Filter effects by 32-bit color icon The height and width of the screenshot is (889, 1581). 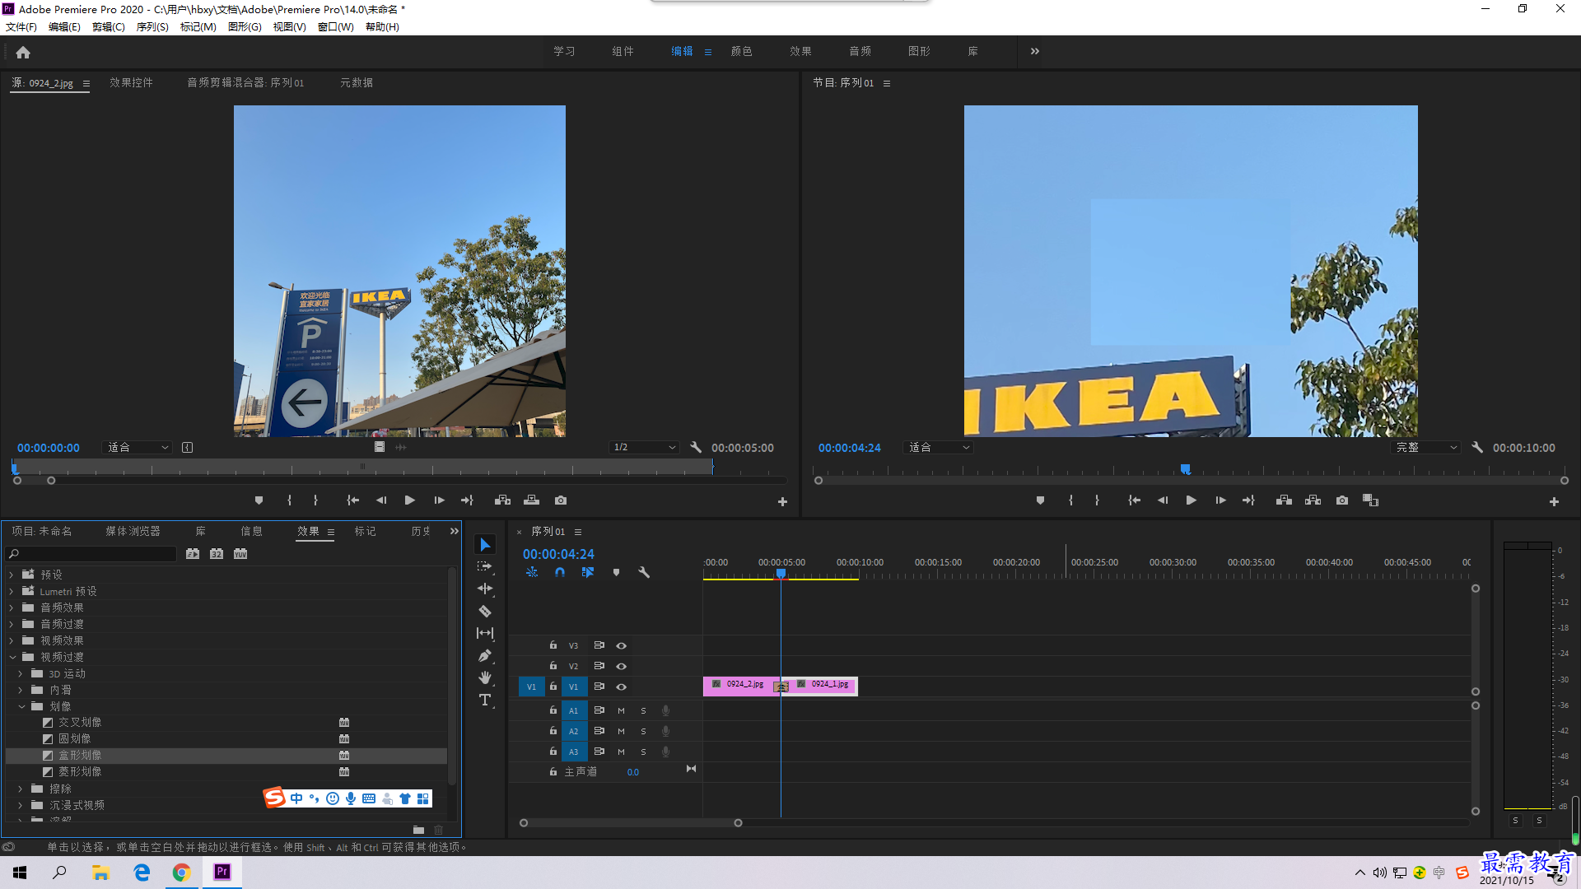(217, 554)
